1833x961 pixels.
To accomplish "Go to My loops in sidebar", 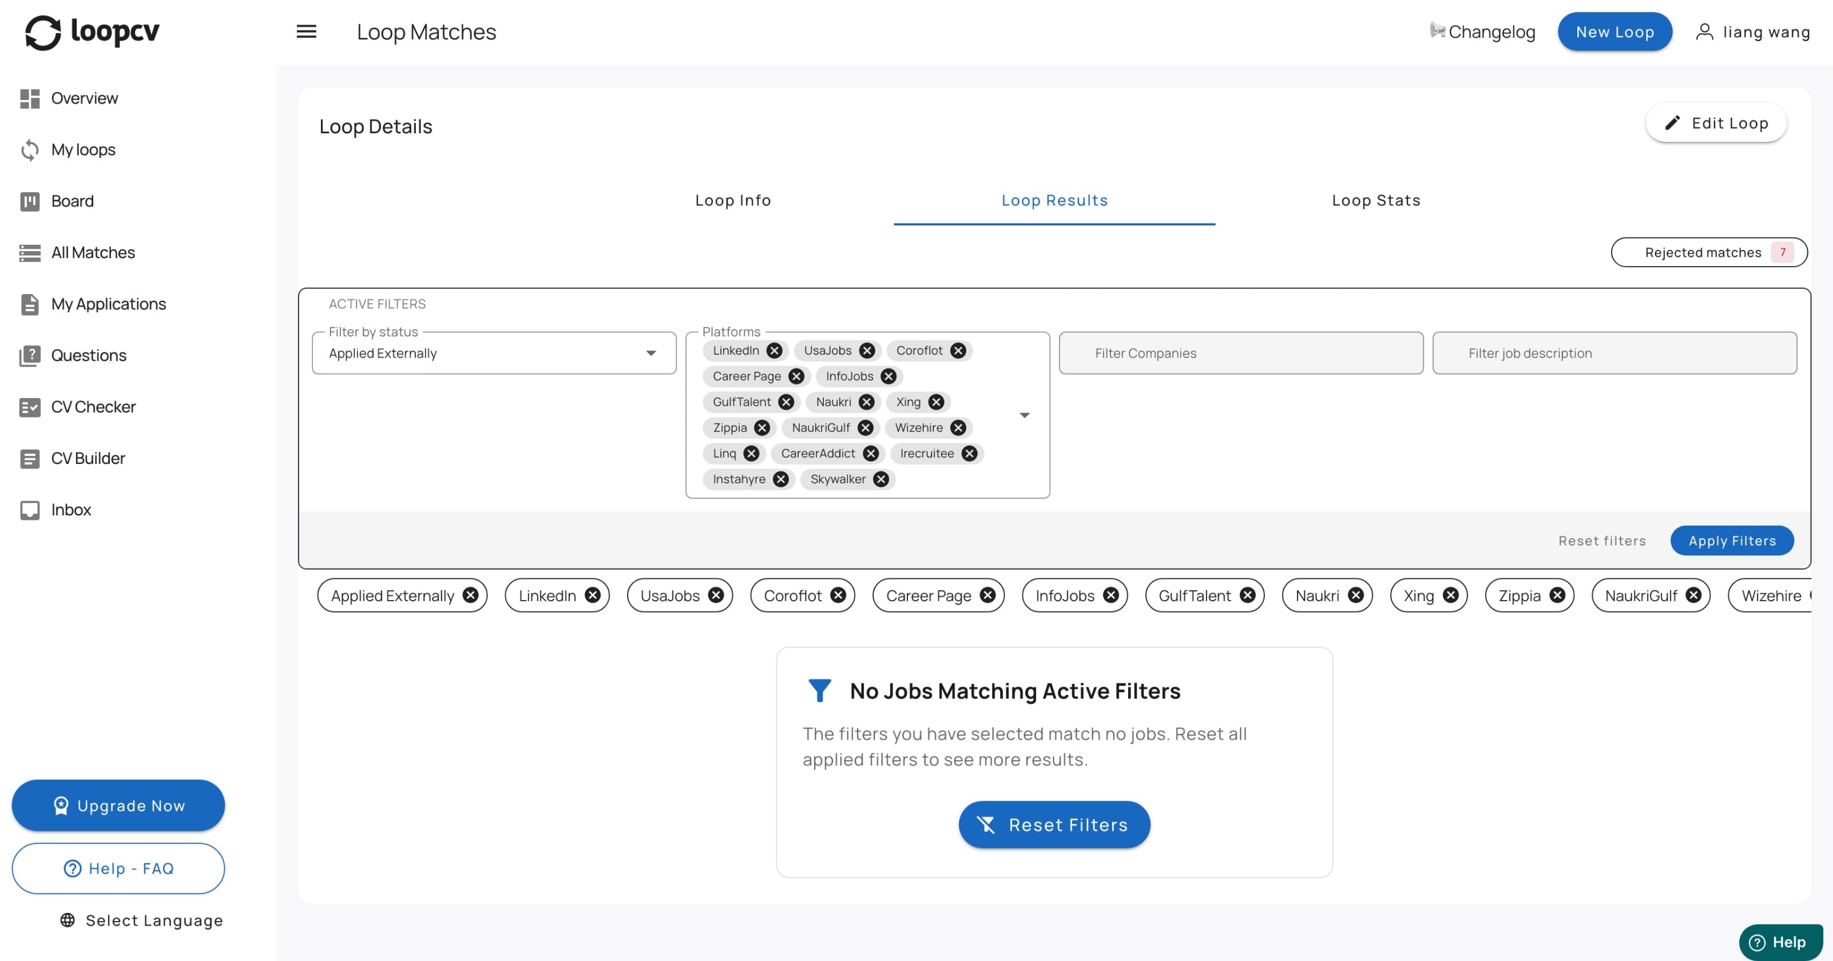I will pyautogui.click(x=82, y=149).
